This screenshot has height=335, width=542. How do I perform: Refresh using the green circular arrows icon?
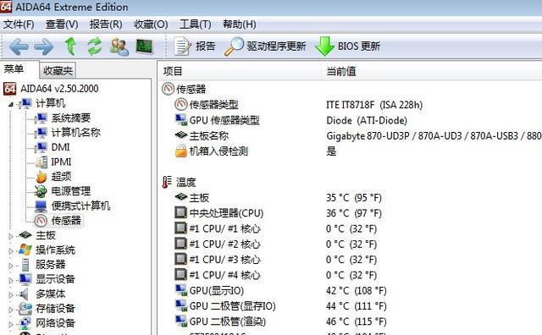tap(94, 47)
